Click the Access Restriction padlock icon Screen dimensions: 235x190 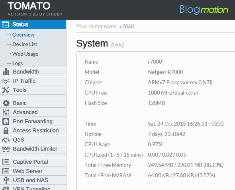point(6,131)
